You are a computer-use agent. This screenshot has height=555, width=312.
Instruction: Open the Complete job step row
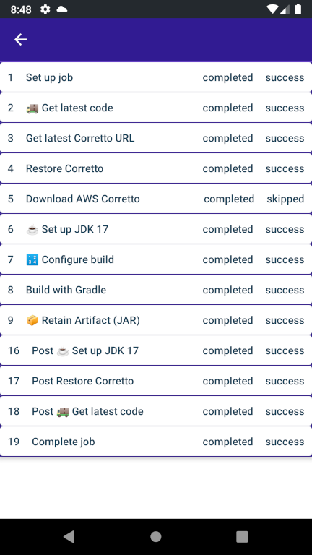click(156, 442)
